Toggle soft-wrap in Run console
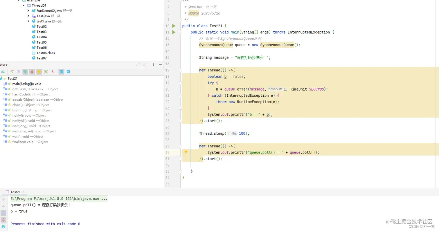The height and width of the screenshot is (231, 439). point(3,213)
